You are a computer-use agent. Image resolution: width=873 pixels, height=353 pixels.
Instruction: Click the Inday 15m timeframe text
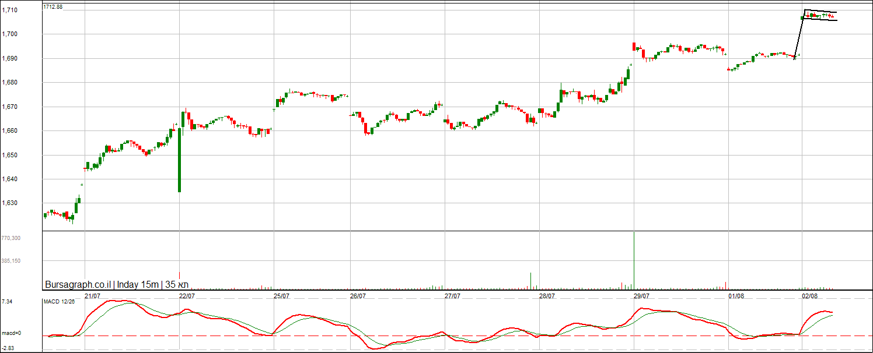point(138,285)
